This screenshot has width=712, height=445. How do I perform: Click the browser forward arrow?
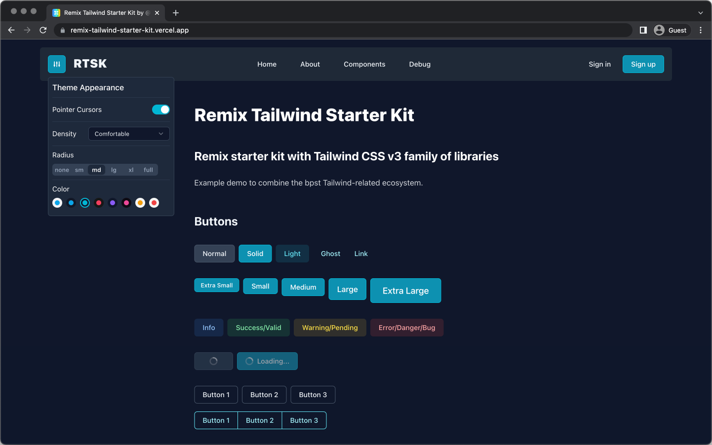click(x=27, y=30)
